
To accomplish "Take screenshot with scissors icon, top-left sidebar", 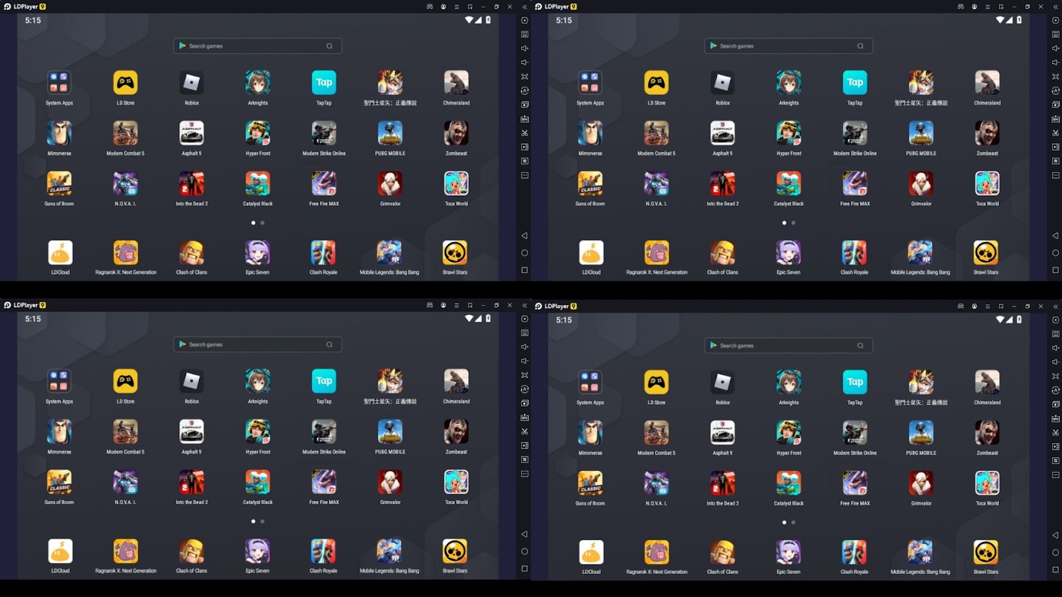I will pyautogui.click(x=524, y=133).
